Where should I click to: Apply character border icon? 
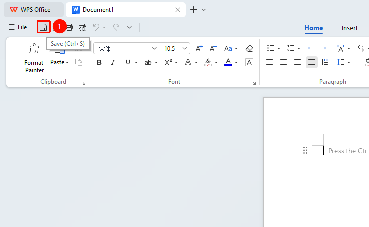pos(249,62)
